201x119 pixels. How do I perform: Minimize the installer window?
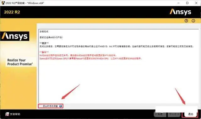178,3
